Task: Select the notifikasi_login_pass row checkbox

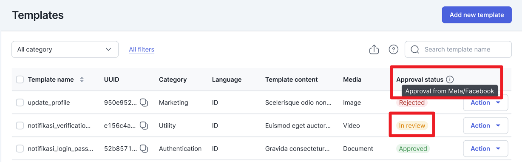Action: [x=20, y=148]
